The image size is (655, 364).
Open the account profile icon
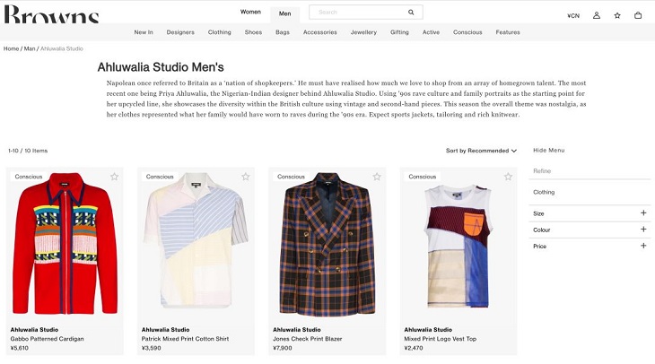point(597,15)
